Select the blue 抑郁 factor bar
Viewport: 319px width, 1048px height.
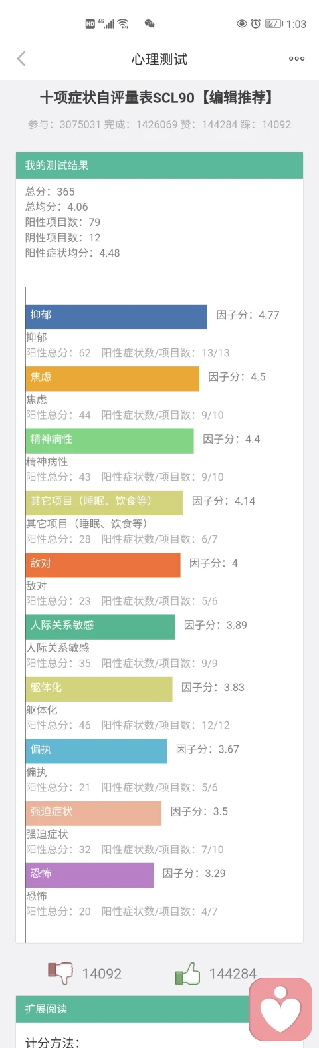point(116,317)
